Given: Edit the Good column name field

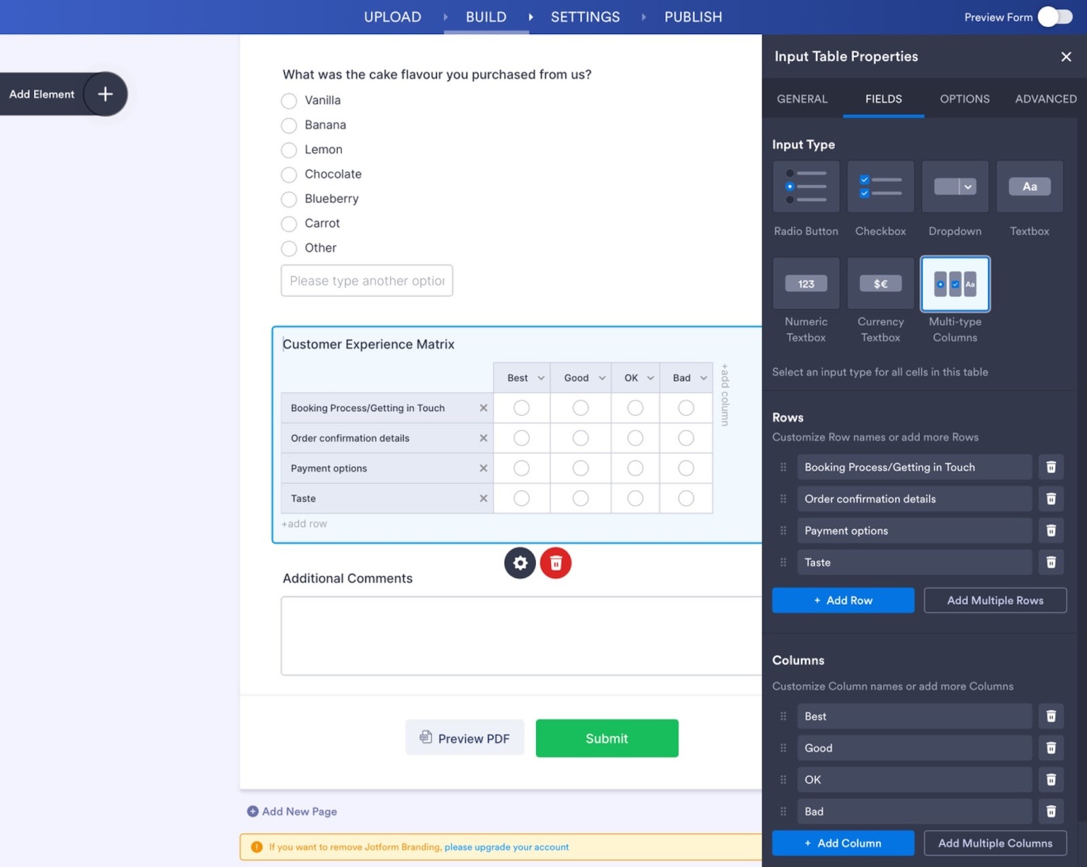Looking at the screenshot, I should coord(914,748).
